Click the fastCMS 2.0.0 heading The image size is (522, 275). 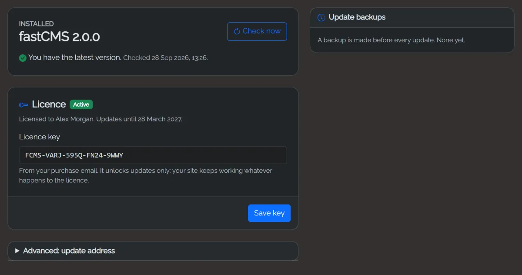[x=60, y=37]
